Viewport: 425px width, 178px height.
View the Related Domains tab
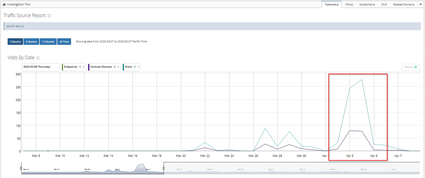(404, 4)
